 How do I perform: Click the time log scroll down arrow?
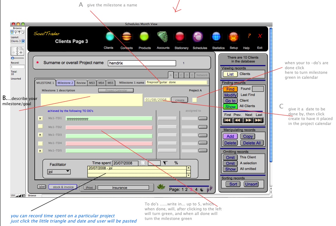coord(189,175)
